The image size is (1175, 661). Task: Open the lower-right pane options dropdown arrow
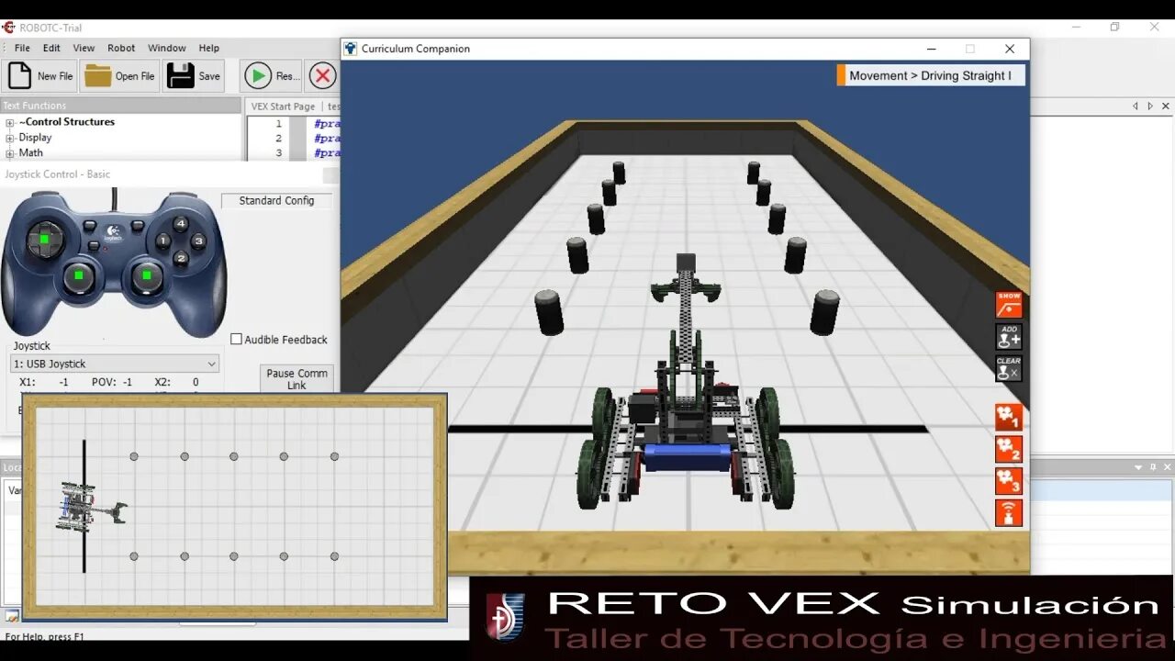coord(1139,467)
